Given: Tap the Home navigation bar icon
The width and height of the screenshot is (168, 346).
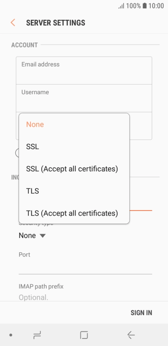Looking at the screenshot, I should pos(84,335).
